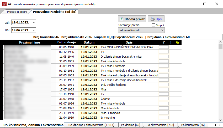Viewport: 223px width, 128px height.
Task: Go to Po korisnicima [46] tab
Action: (193, 125)
